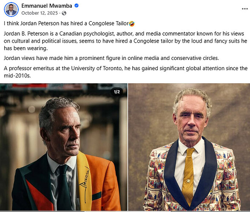Click the paragraph starting 'Jordan B. Peterson is'
The width and height of the screenshot is (250, 212).
125,41
